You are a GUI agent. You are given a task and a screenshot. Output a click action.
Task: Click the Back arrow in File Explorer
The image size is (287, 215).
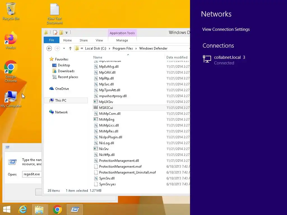pos(49,48)
